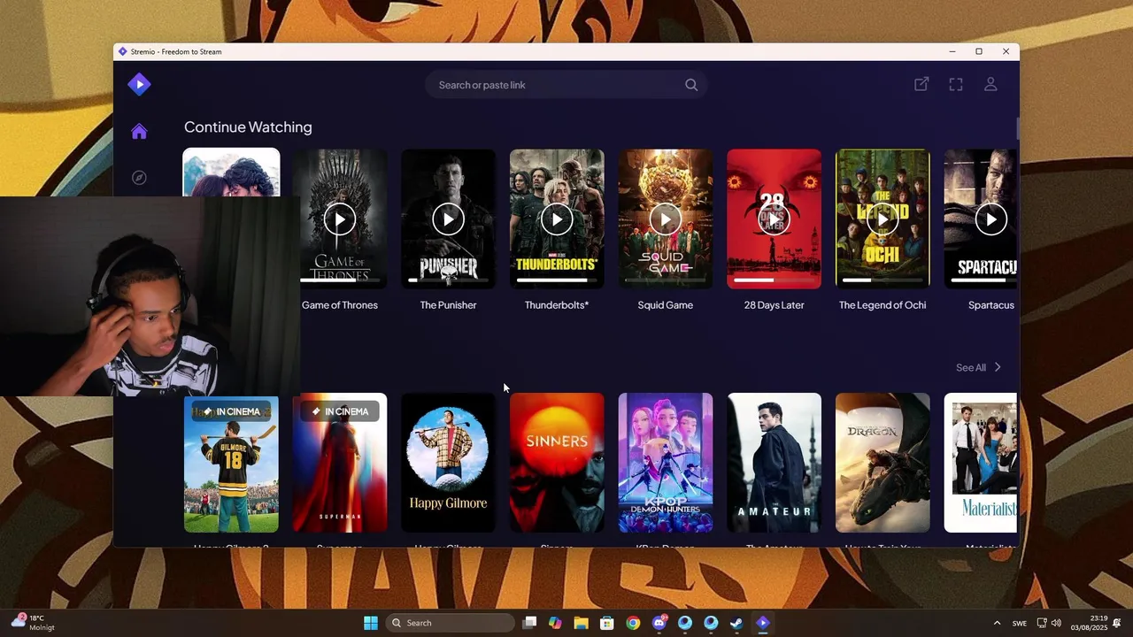Open the network status tray icon
The height and width of the screenshot is (637, 1133).
pyautogui.click(x=1042, y=623)
